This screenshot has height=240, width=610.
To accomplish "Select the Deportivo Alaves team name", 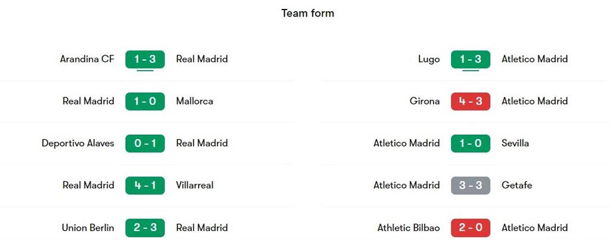I will tap(78, 143).
